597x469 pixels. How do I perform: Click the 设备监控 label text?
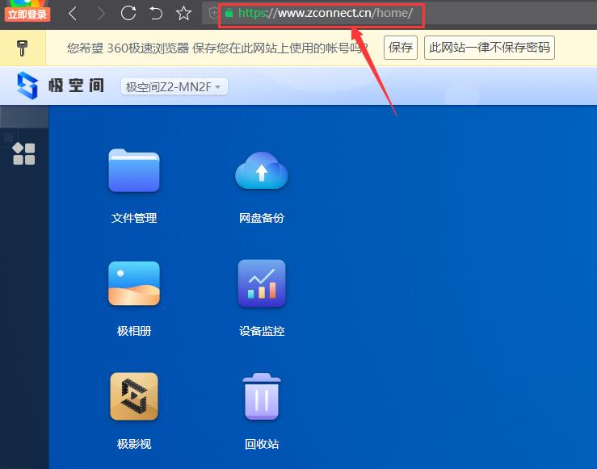(x=262, y=331)
